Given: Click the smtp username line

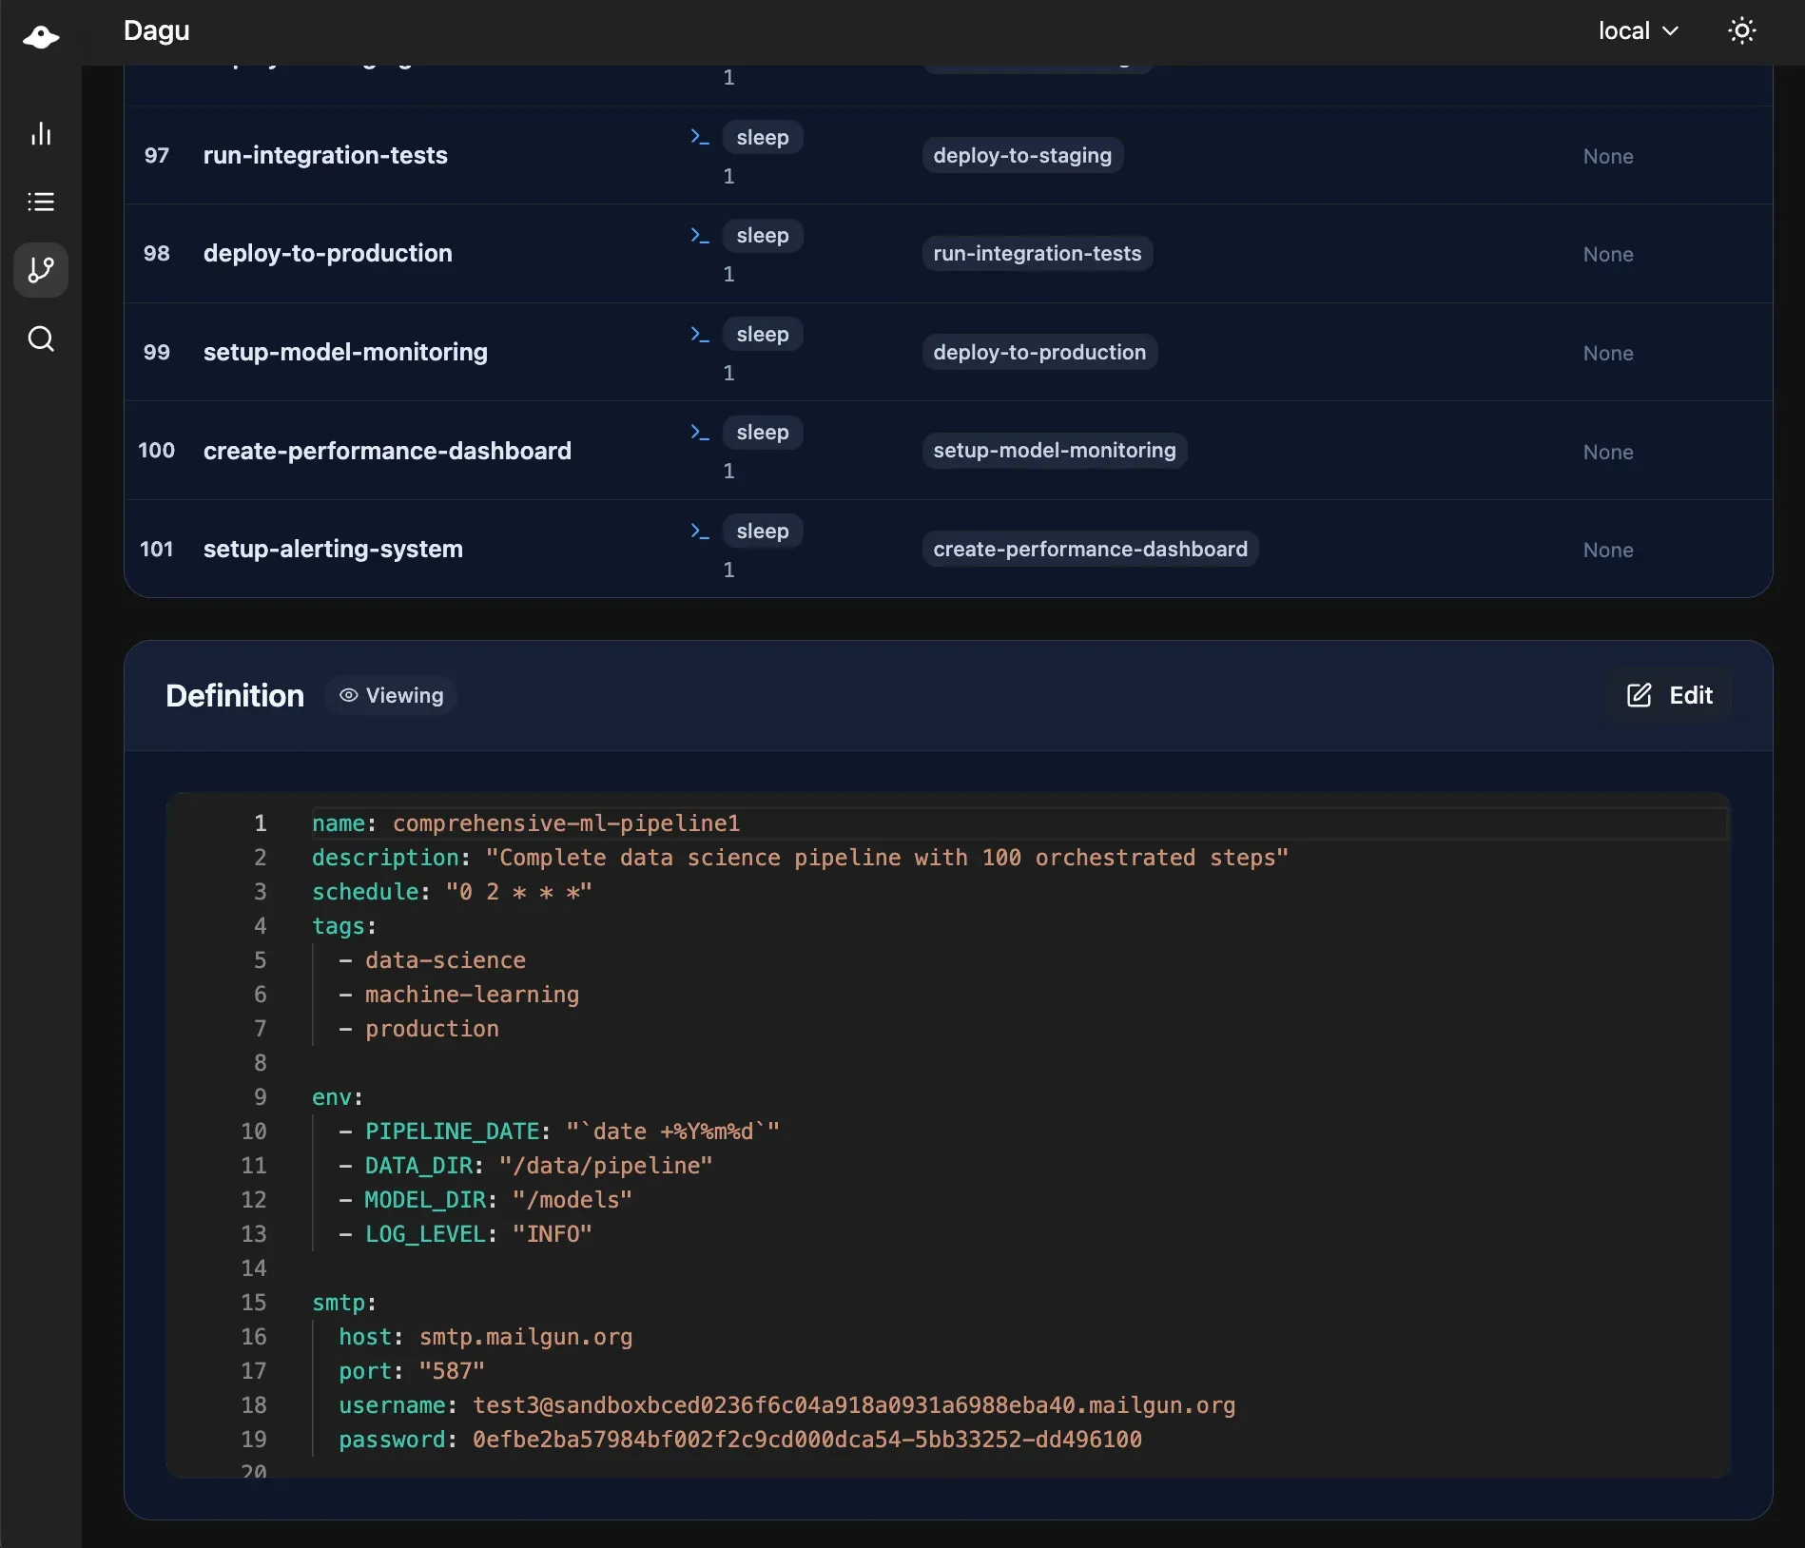Looking at the screenshot, I should pos(787,1405).
